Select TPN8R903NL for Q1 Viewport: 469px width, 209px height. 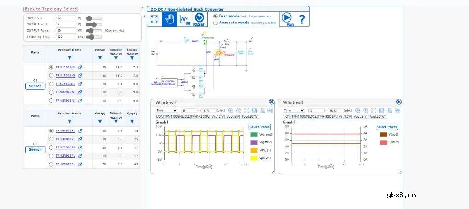pos(51,92)
